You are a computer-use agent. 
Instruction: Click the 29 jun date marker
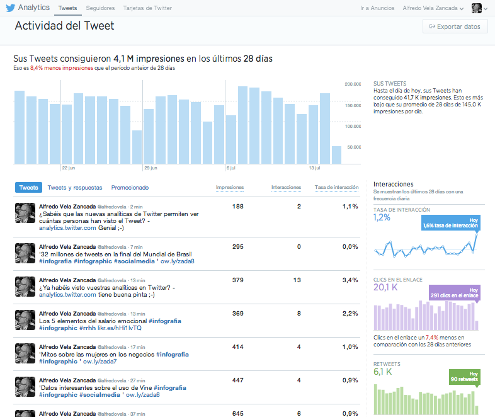pos(151,168)
